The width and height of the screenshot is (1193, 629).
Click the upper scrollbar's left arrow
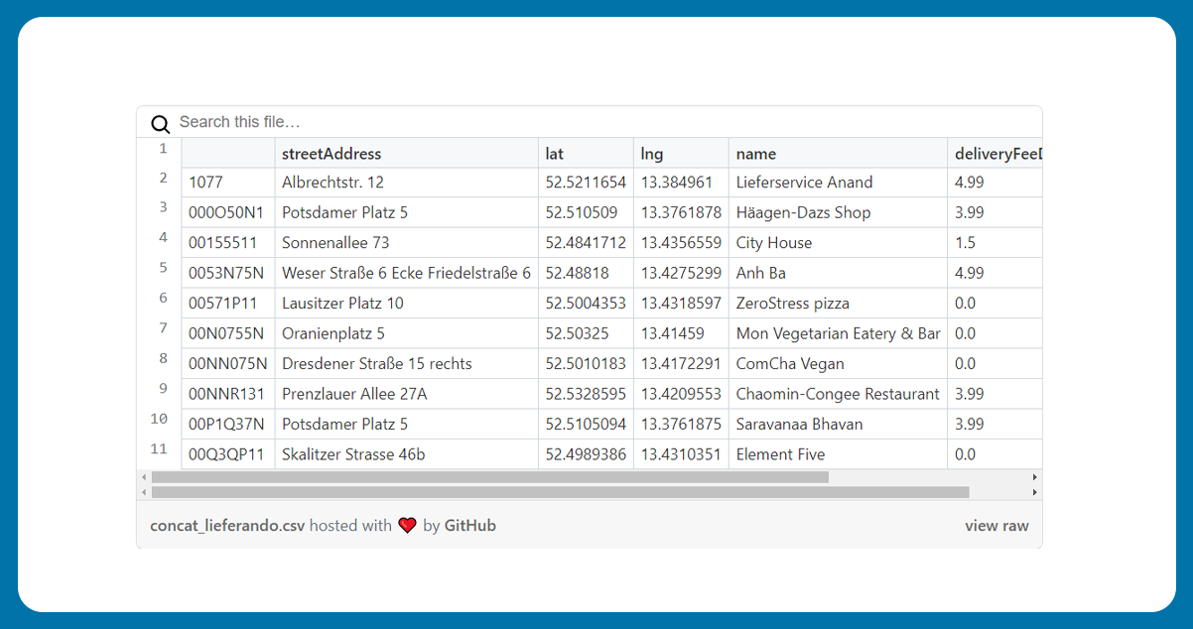point(145,477)
